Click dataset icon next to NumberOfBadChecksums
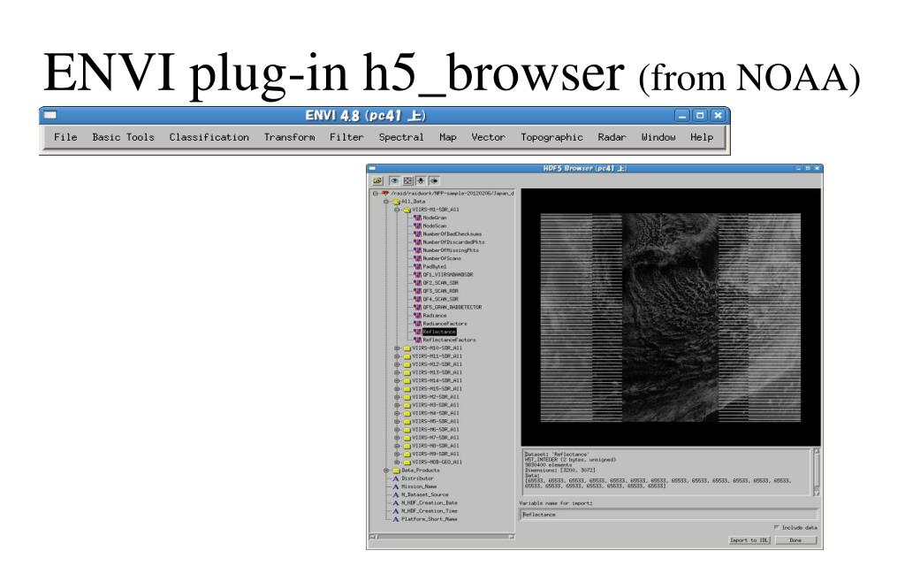905x566 pixels. tap(418, 233)
